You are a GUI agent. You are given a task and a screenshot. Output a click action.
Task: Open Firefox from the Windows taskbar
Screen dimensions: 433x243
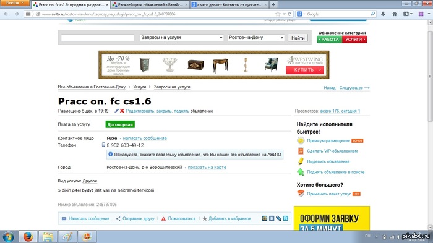28,237
